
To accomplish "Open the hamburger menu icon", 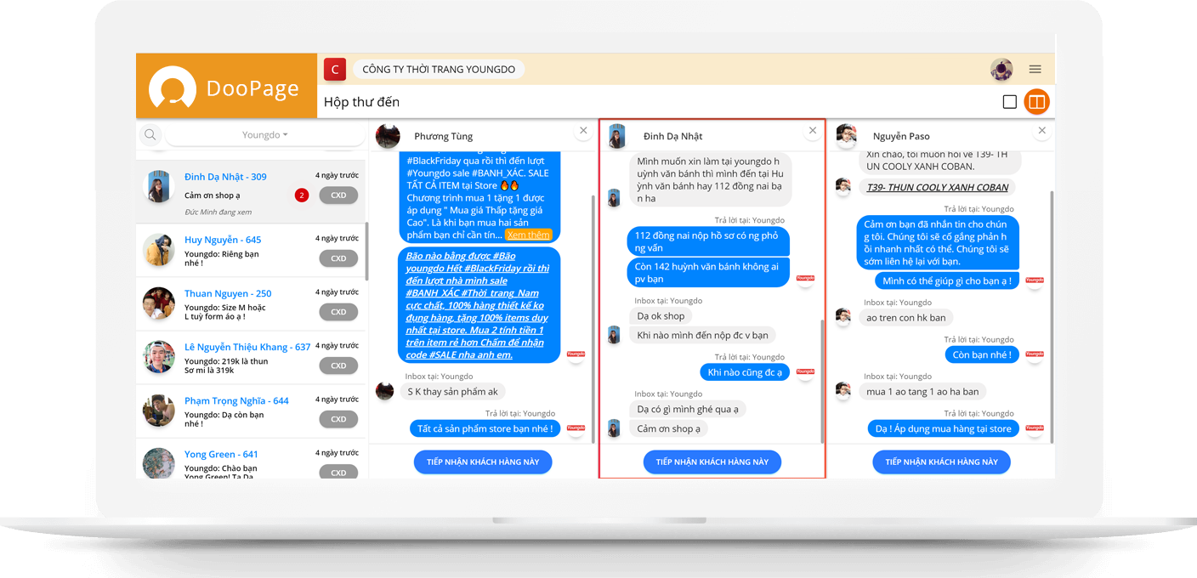I will 1035,69.
